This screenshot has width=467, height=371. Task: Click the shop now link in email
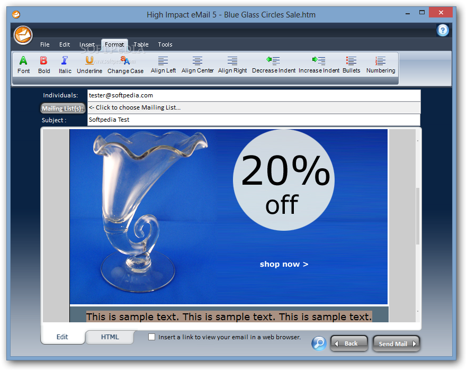284,264
